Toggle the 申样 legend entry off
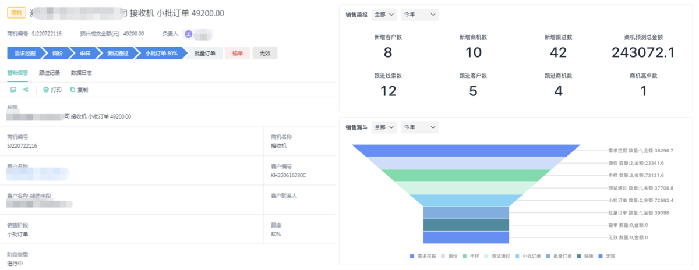 tap(471, 256)
